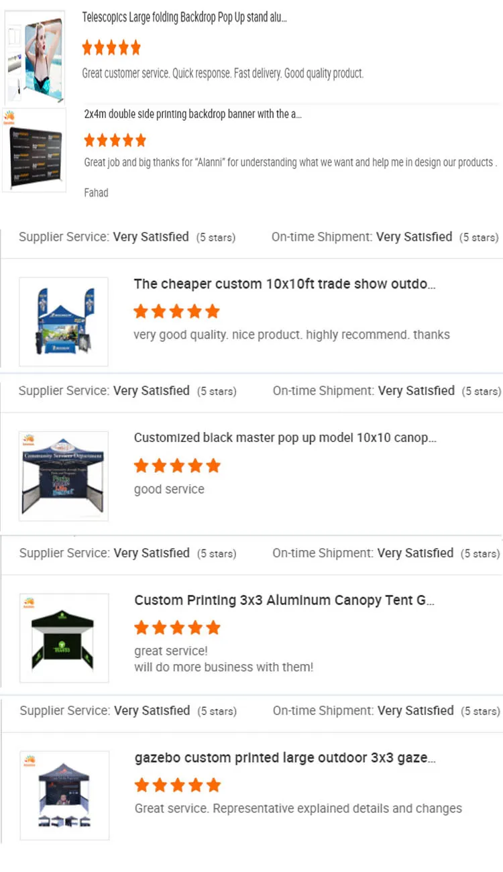The height and width of the screenshot is (872, 503).
Task: Open the "gazebo custom printed large outdoor" link
Action: [x=285, y=758]
